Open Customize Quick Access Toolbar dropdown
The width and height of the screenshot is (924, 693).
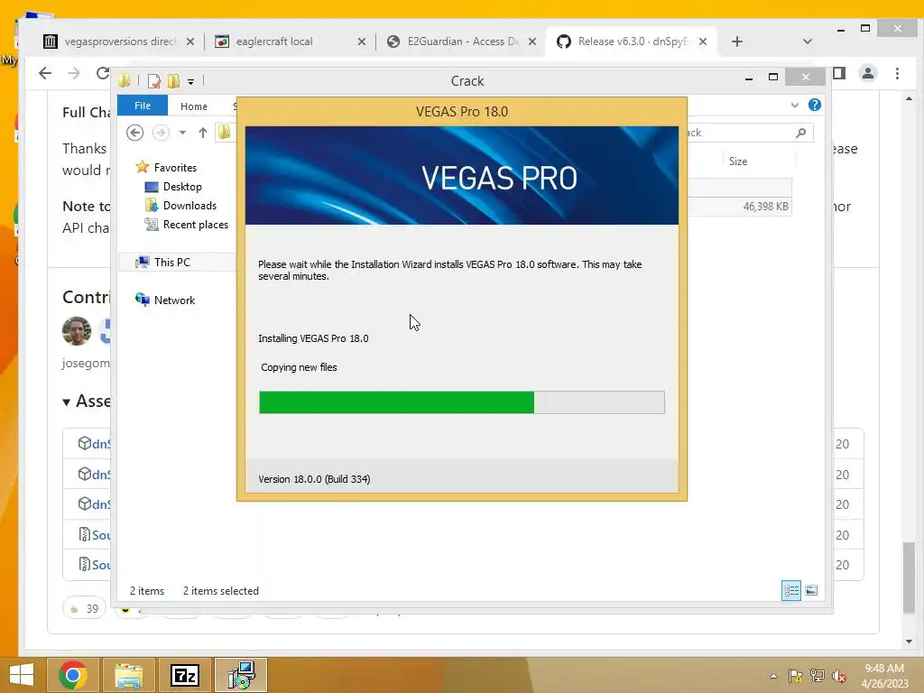(x=191, y=81)
